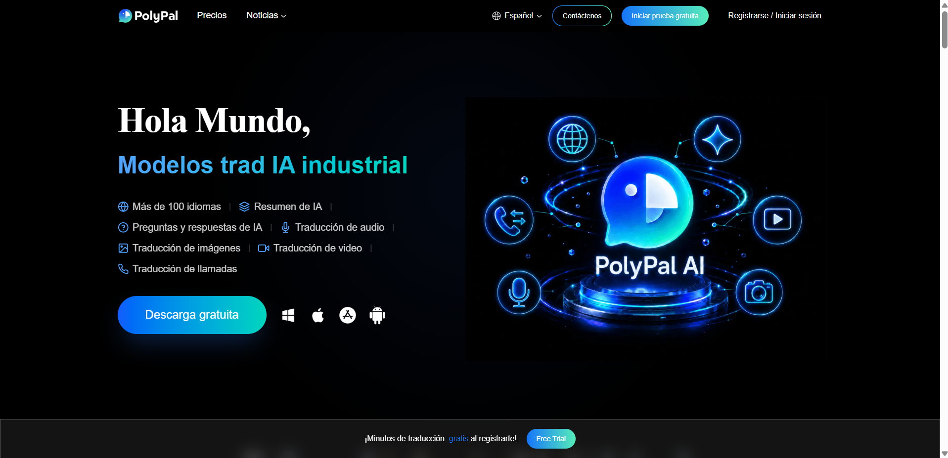
Task: Click the sparkle star icon in the hero graphic
Action: [x=718, y=139]
